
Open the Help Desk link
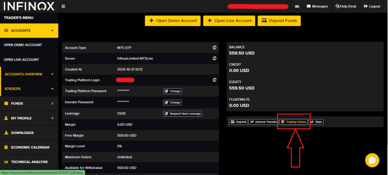(346, 6)
